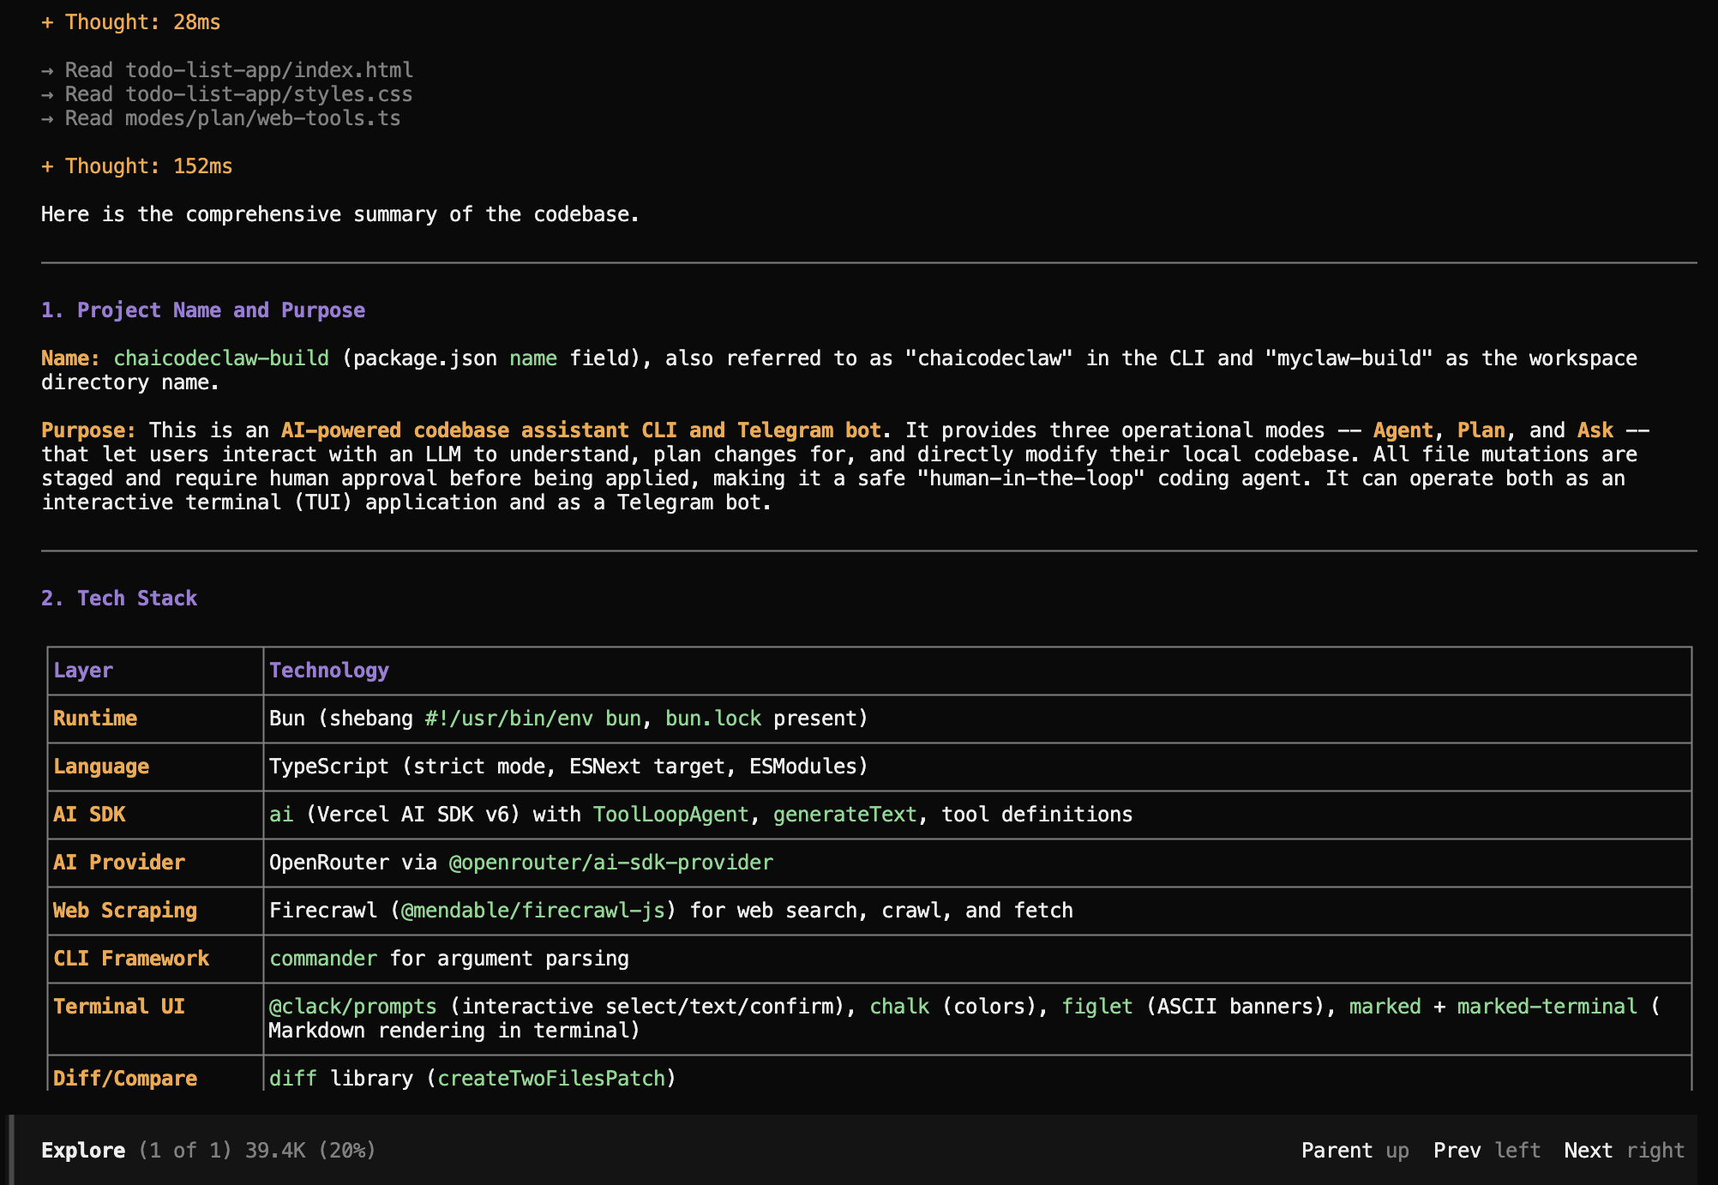This screenshot has width=1718, height=1185.
Task: Select heading '2. Tech Stack'
Action: tap(119, 599)
